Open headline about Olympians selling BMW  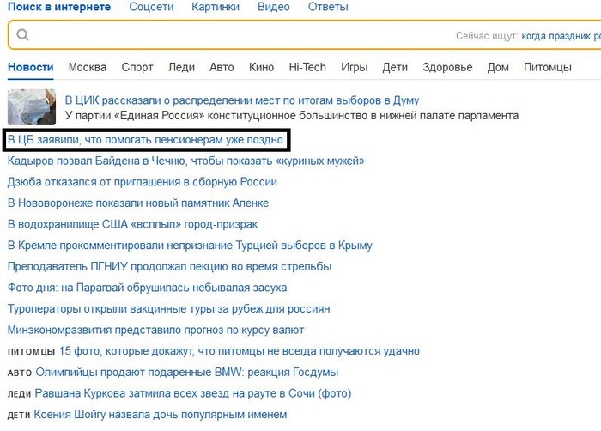[187, 372]
